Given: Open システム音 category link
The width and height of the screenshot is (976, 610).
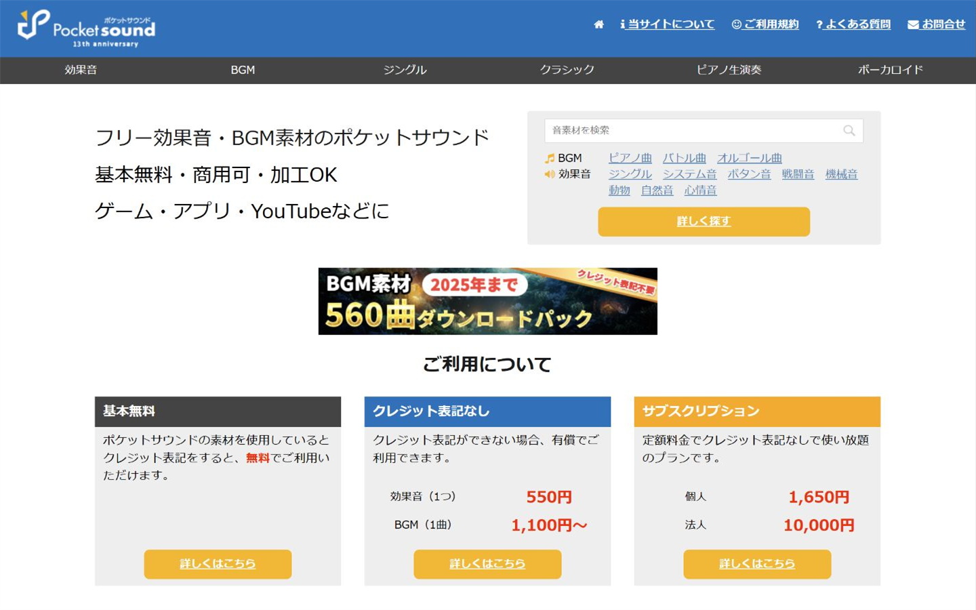Looking at the screenshot, I should 690,174.
